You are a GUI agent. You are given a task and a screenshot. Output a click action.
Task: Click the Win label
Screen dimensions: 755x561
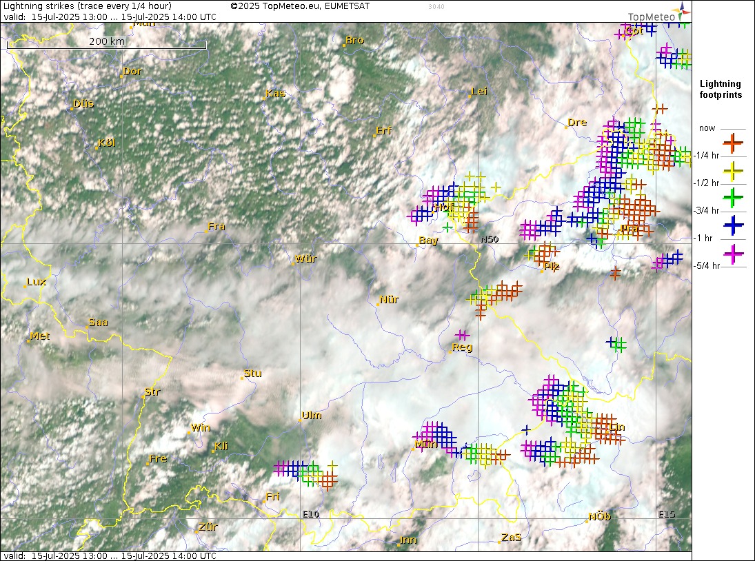[x=201, y=427]
